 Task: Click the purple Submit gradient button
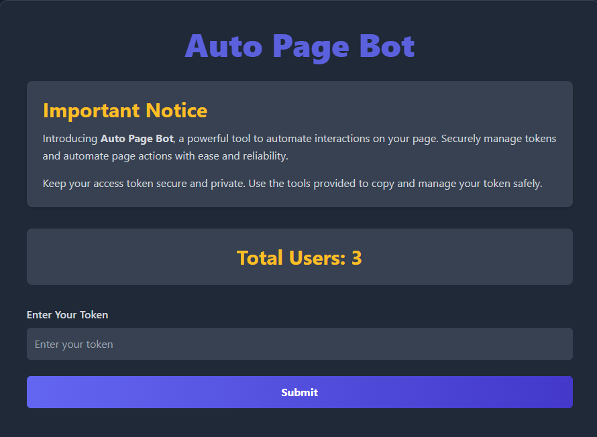coord(299,392)
